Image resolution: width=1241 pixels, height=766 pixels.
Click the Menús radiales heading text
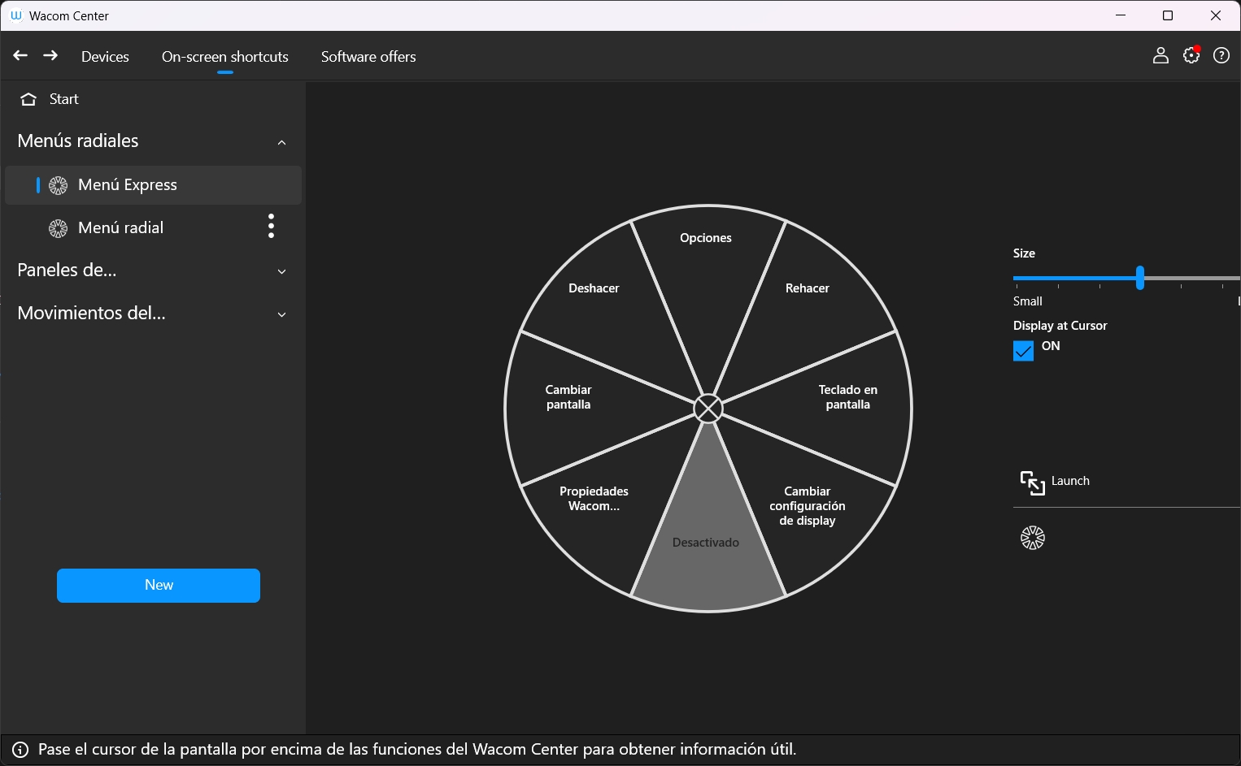(x=78, y=141)
